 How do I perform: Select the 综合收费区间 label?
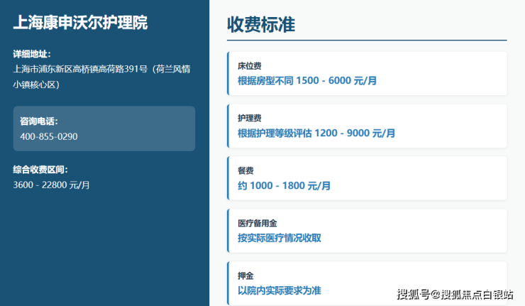coord(40,170)
